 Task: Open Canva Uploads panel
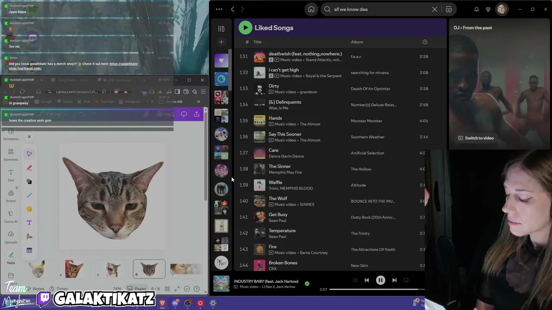(x=11, y=238)
